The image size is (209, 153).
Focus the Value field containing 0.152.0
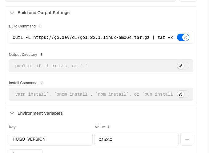(136, 139)
